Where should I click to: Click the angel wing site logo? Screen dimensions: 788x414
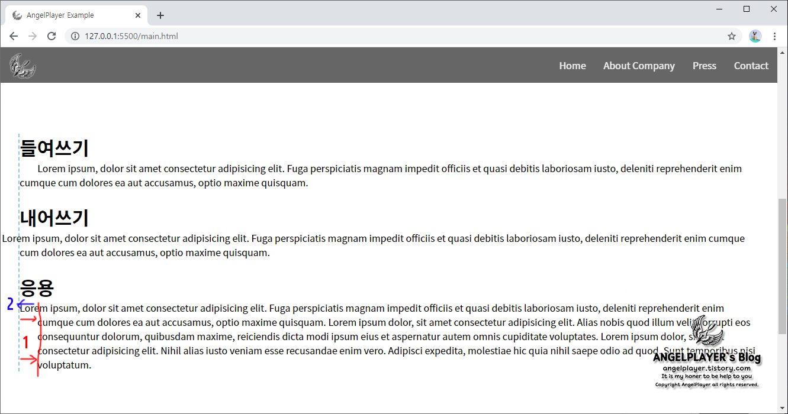coord(22,66)
